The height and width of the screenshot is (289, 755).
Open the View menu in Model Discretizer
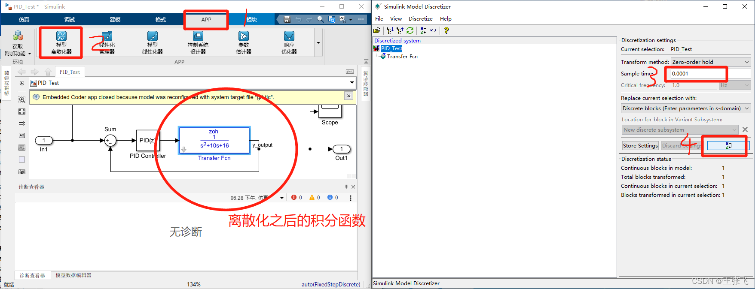point(396,19)
